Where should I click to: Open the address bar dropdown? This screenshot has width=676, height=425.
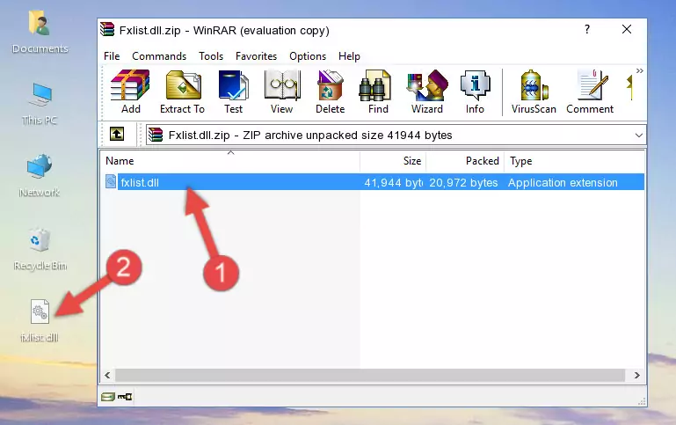point(638,135)
